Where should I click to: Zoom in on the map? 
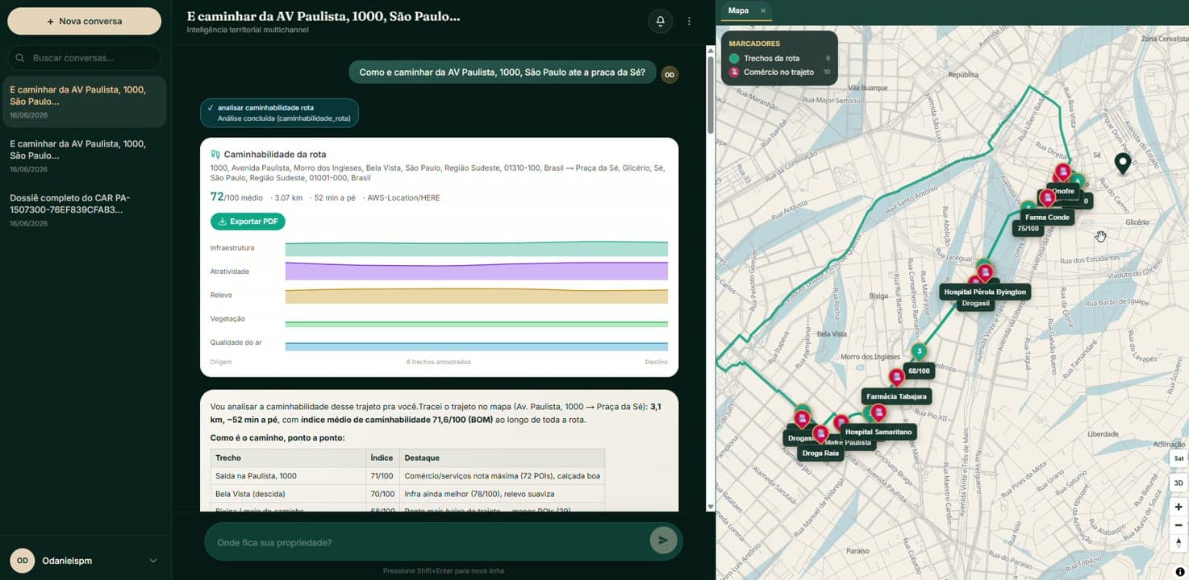tap(1179, 507)
